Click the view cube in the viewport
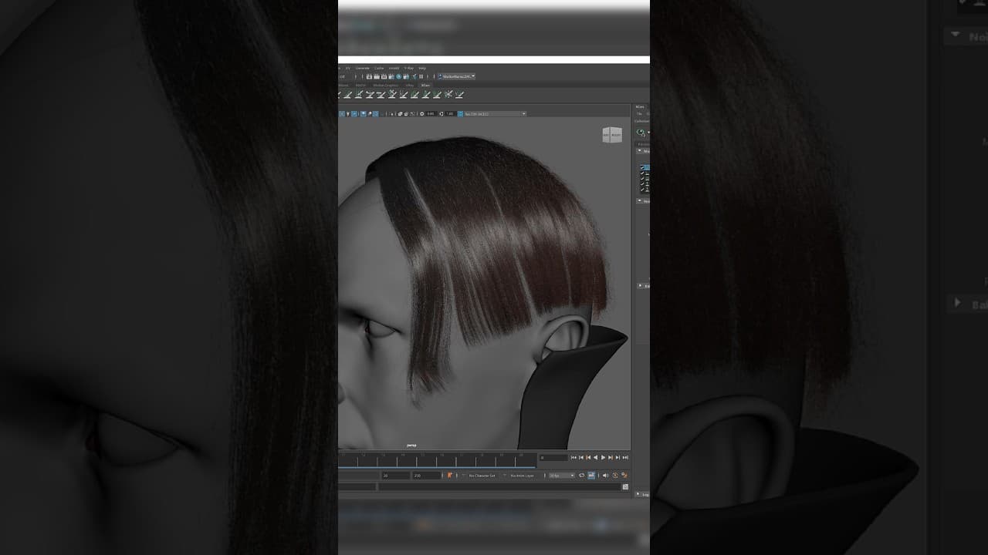 pos(611,135)
